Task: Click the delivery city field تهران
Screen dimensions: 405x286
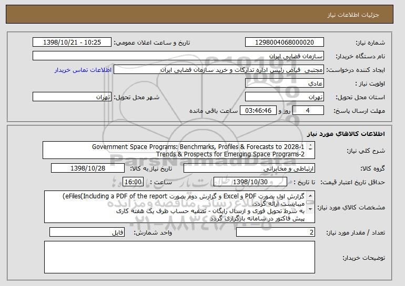Action: click(72, 97)
